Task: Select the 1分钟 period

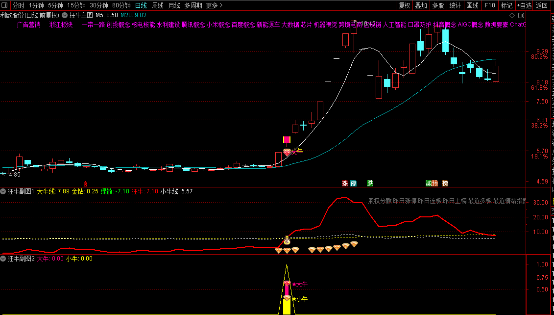Action: (36, 5)
